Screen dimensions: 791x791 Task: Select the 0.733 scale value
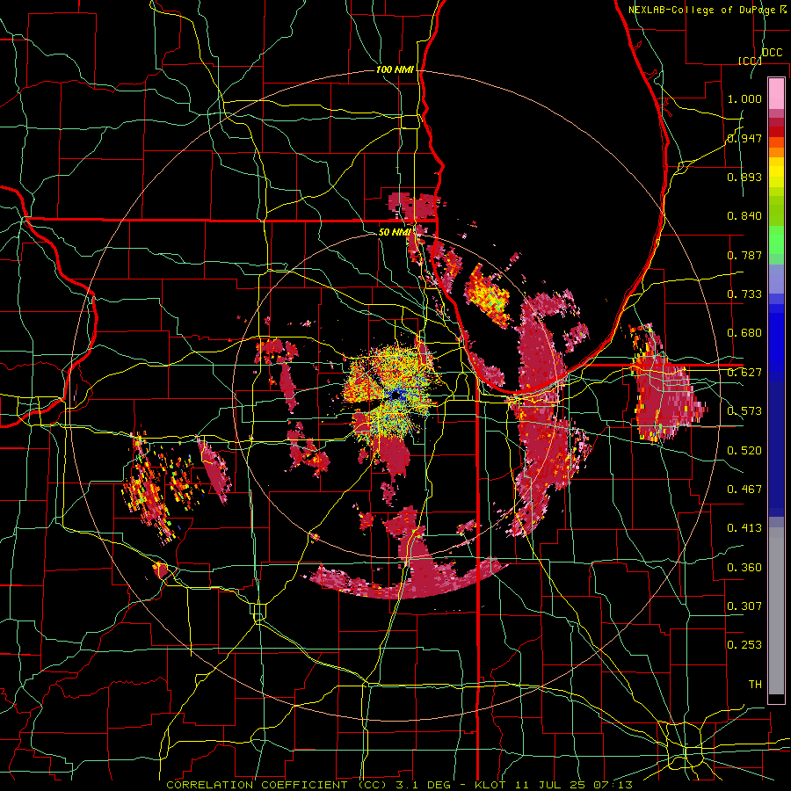[x=744, y=294]
